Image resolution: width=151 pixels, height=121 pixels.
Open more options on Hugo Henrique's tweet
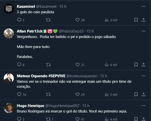pyautogui.click(x=143, y=106)
